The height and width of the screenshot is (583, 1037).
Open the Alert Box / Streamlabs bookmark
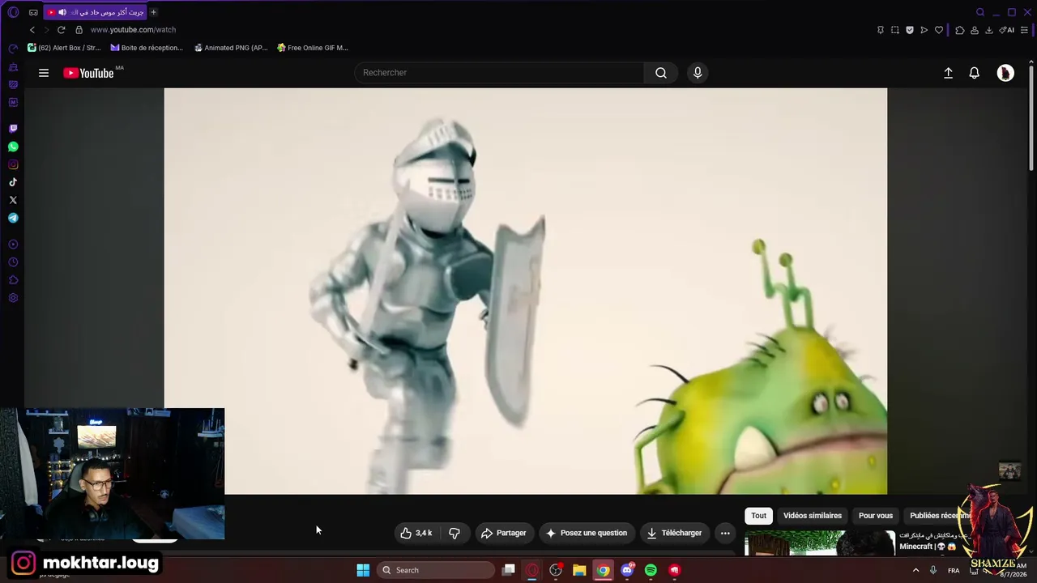coord(64,48)
